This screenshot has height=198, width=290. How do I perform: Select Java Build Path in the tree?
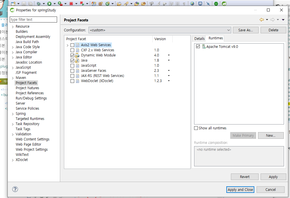click(27, 42)
